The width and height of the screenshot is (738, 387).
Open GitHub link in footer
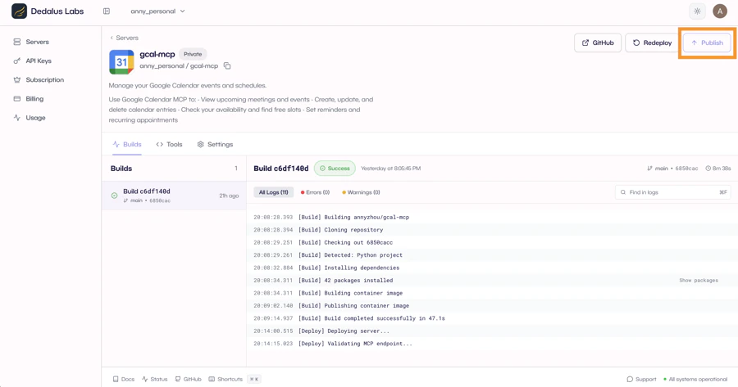point(188,379)
